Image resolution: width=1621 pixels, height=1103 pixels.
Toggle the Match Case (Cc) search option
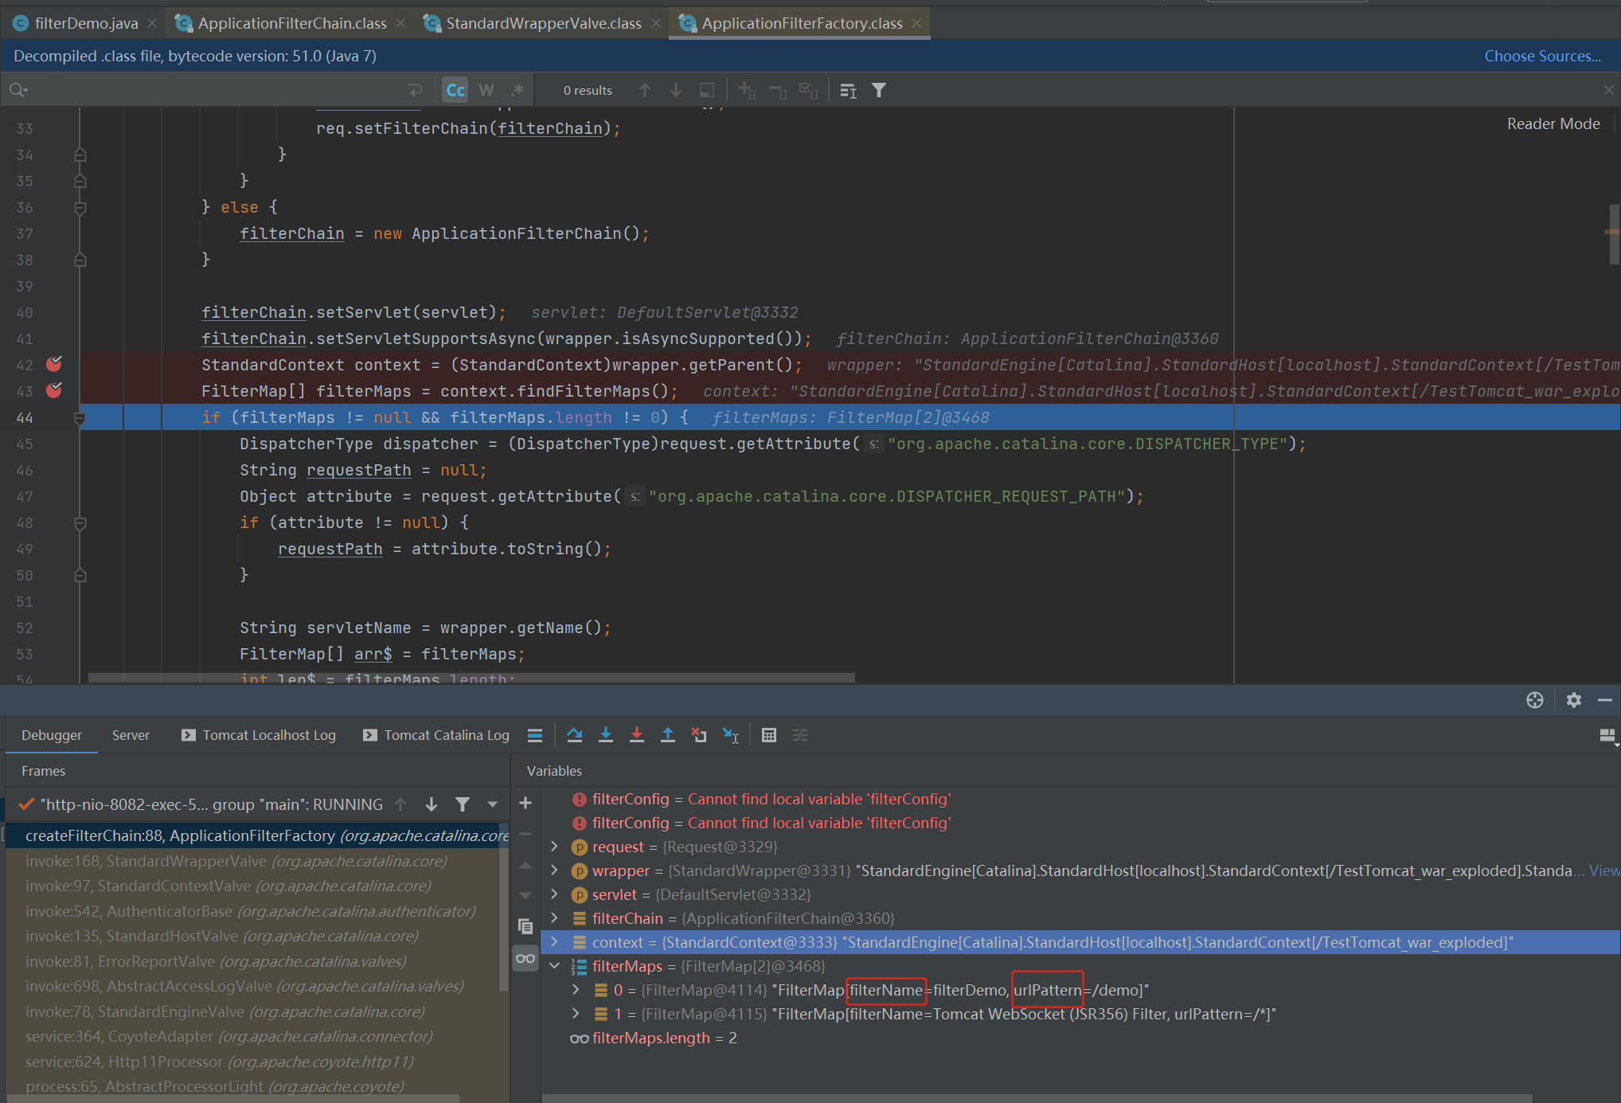tap(455, 90)
